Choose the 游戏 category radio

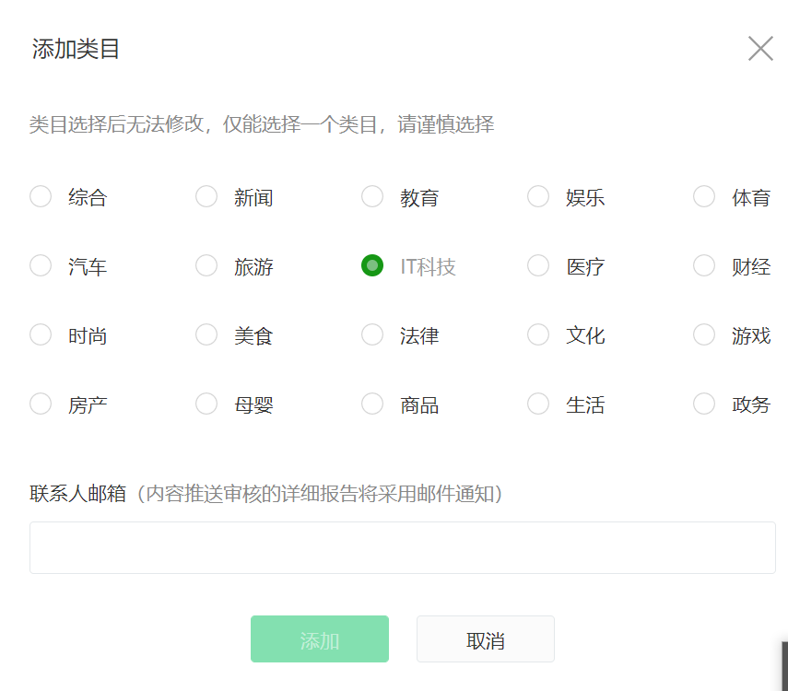pos(704,334)
